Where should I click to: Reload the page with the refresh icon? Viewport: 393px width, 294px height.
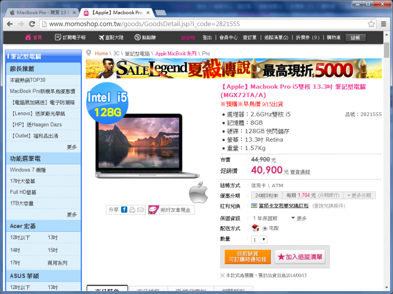(32, 24)
